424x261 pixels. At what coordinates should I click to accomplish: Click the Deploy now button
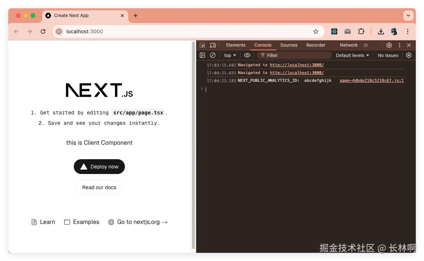pos(99,167)
